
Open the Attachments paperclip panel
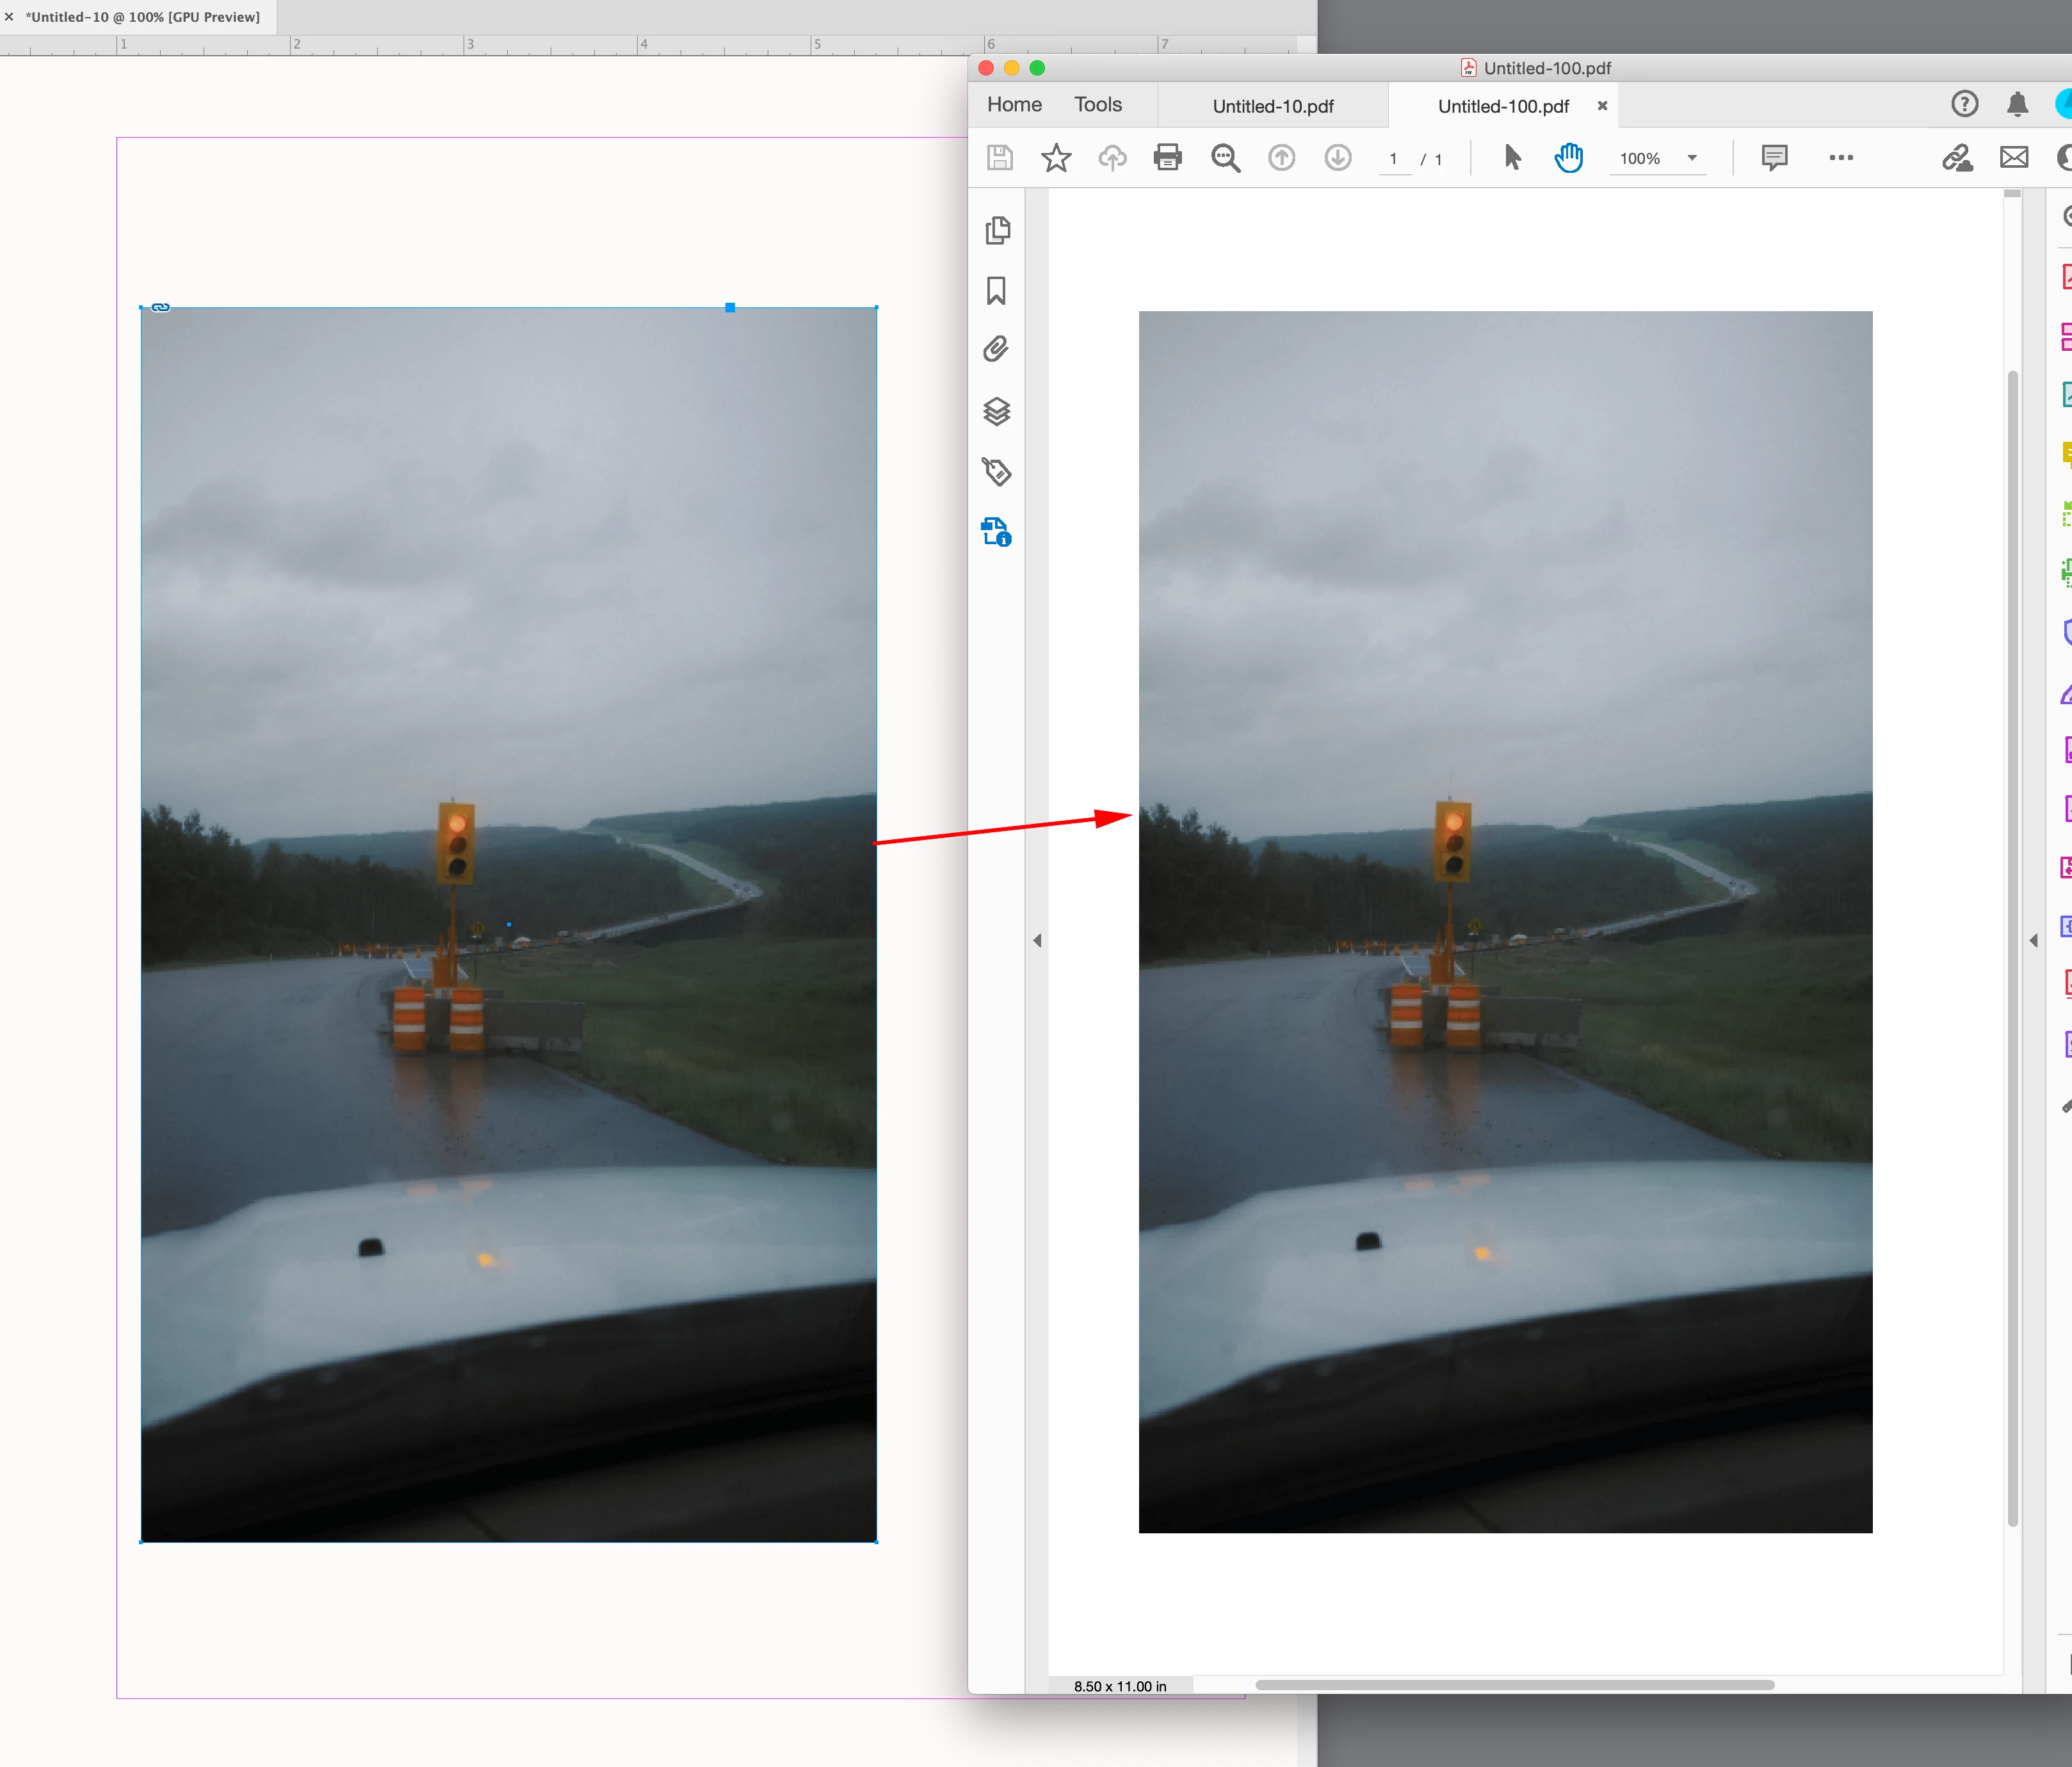(x=996, y=349)
